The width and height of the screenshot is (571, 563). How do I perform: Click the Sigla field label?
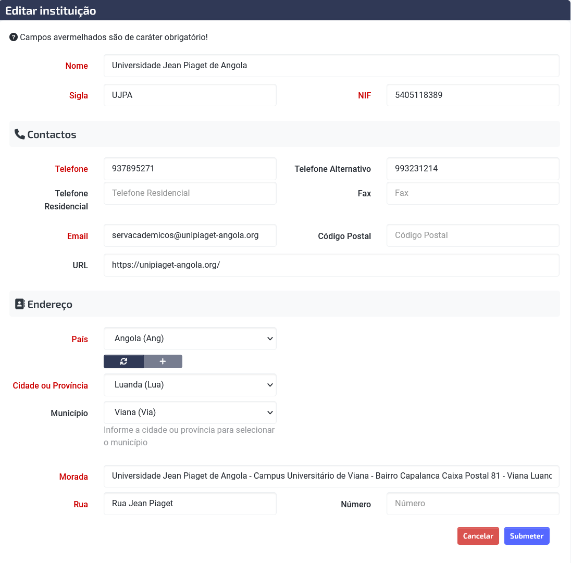click(79, 96)
